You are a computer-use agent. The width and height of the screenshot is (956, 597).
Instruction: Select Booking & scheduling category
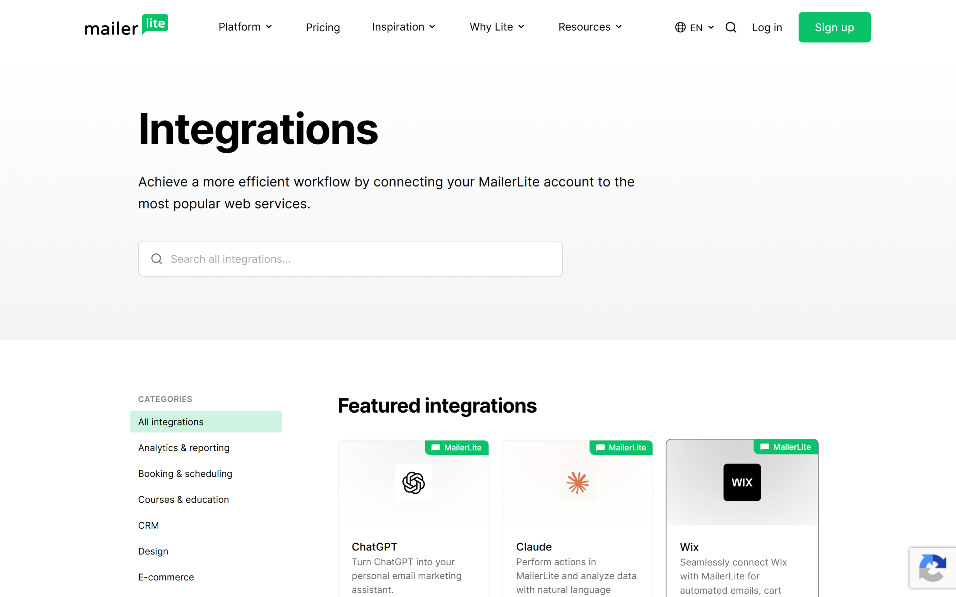185,473
